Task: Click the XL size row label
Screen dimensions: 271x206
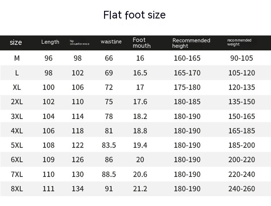Action: pyautogui.click(x=17, y=87)
